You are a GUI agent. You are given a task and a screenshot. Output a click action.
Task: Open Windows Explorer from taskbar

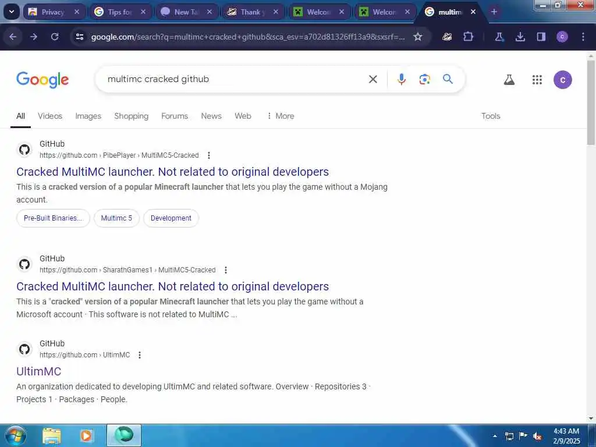(52, 436)
